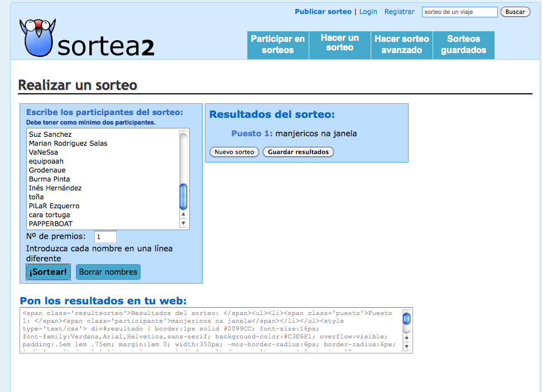Click the sortea2 bird mascot logo
Screen dimensions: 542x392
tap(37, 37)
